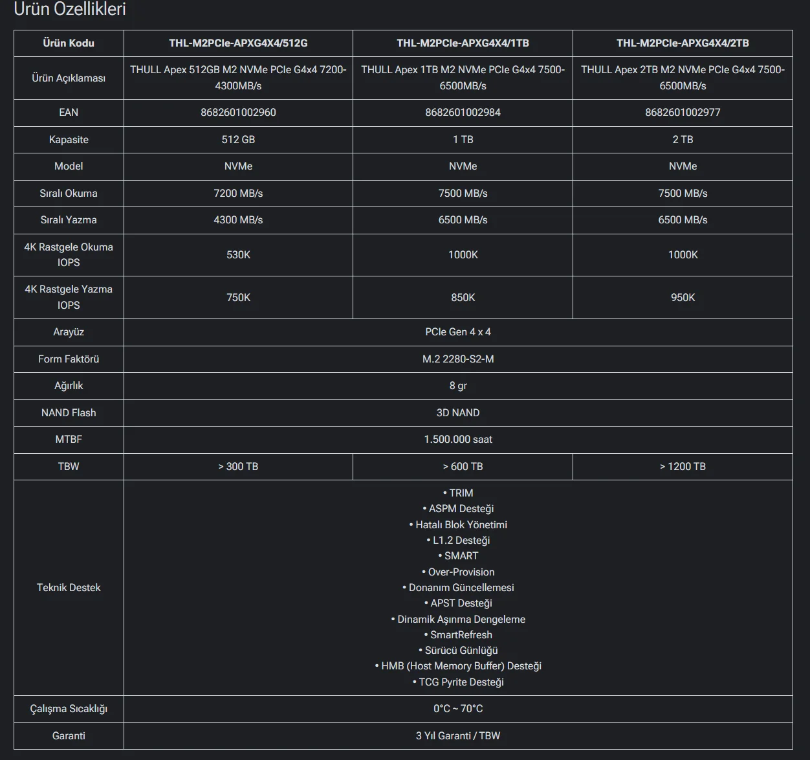
Task: Select product code THL-M2PCIe-APXG4X4/1TB
Action: [463, 43]
